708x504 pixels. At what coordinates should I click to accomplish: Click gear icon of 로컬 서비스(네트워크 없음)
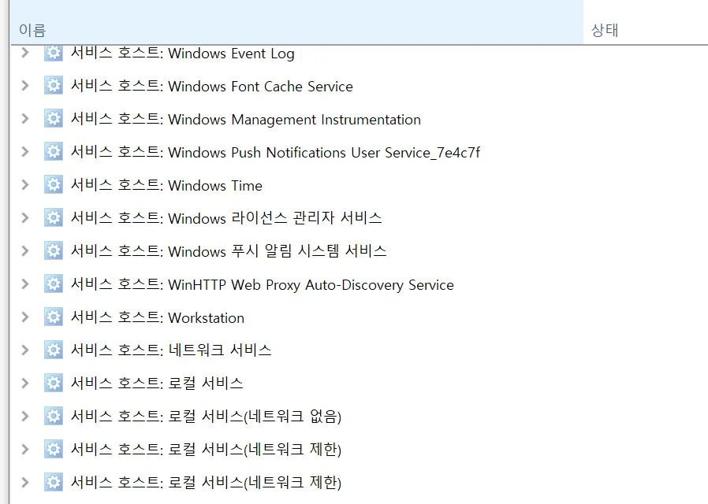tap(54, 416)
